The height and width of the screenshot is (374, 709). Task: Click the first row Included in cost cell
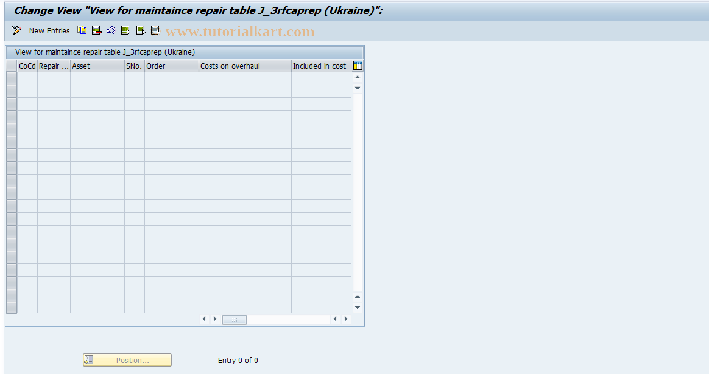tap(322, 78)
